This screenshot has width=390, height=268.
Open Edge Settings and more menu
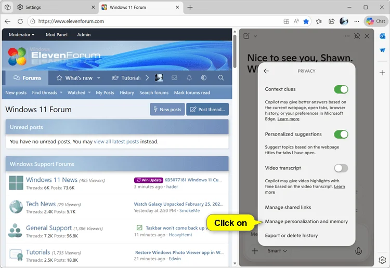[x=357, y=21]
